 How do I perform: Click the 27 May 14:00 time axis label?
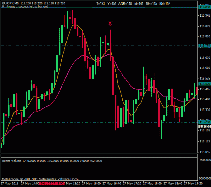30,183
